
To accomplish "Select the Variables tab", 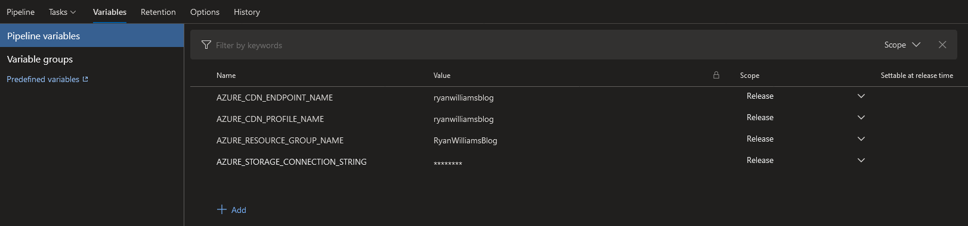I will pyautogui.click(x=110, y=12).
